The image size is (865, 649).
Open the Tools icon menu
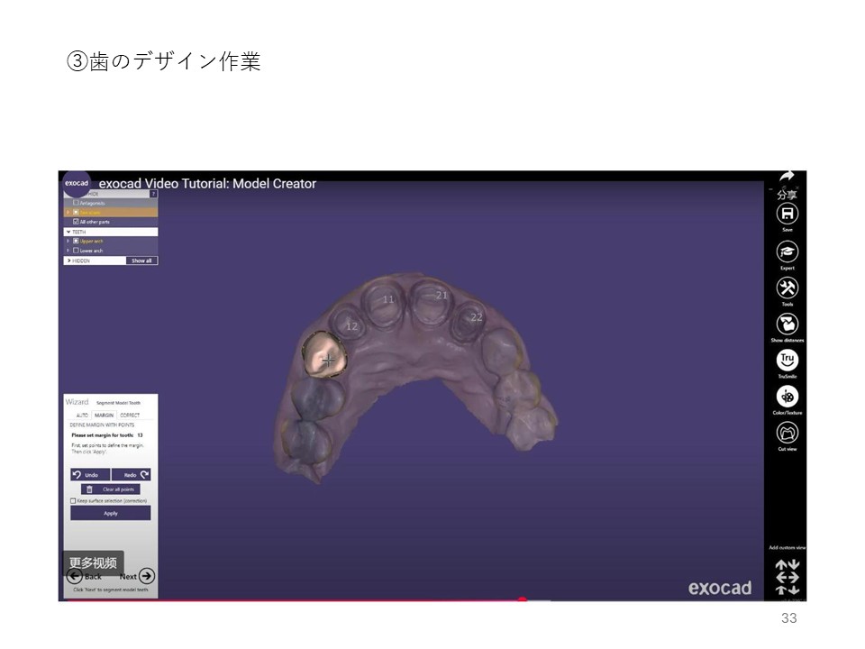pos(788,288)
